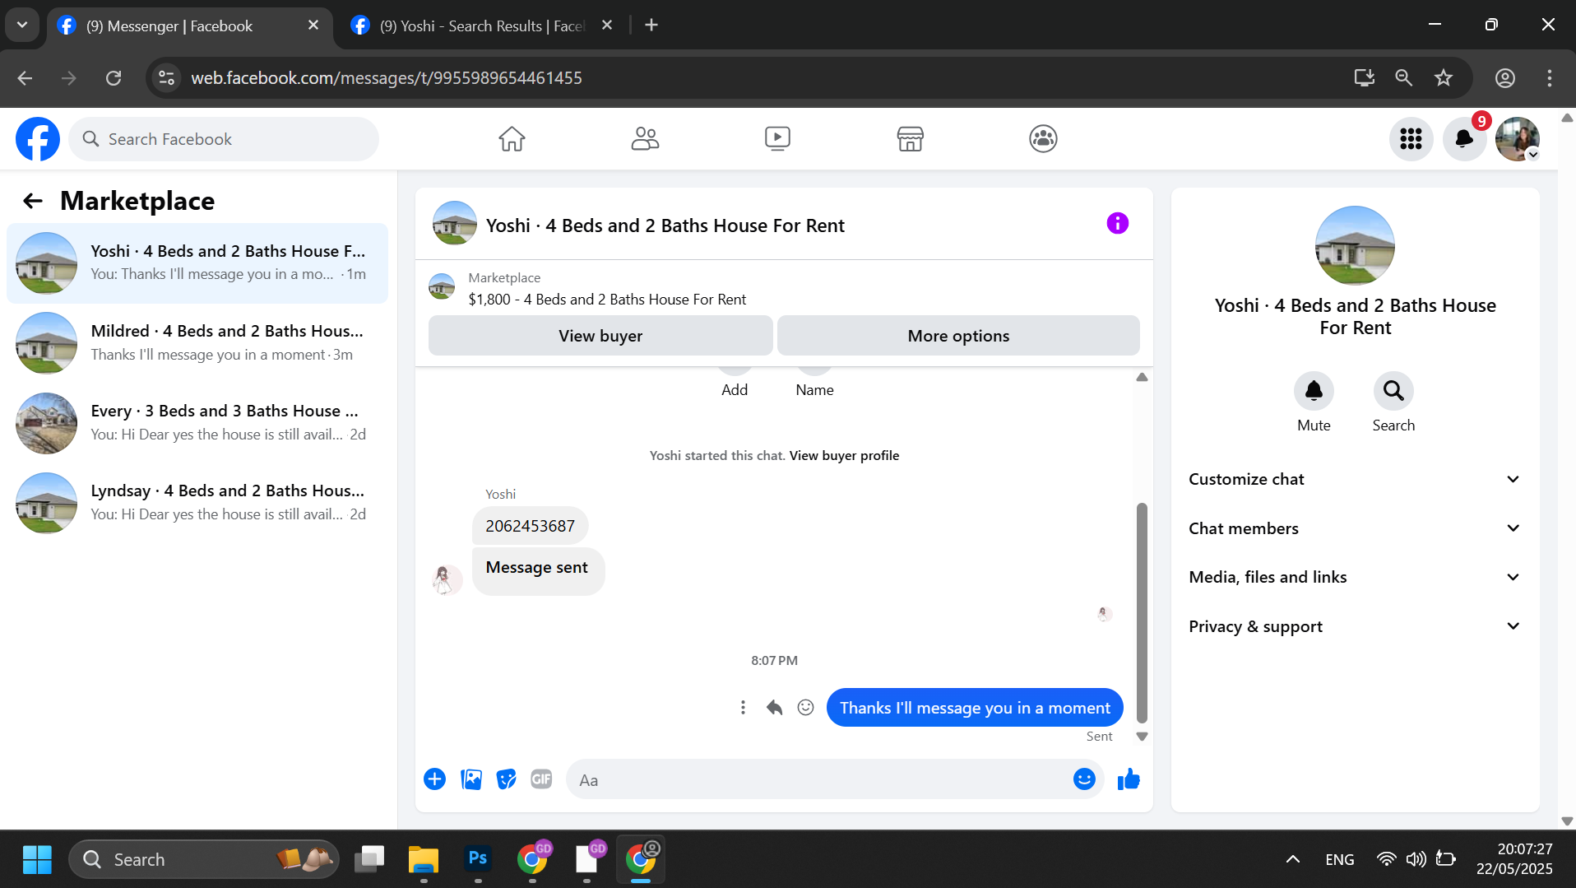Expand the Chat members section
1576x888 pixels.
click(x=1355, y=528)
